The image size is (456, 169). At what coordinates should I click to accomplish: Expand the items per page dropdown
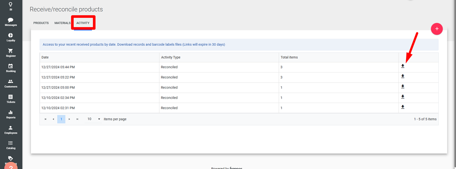pyautogui.click(x=94, y=119)
